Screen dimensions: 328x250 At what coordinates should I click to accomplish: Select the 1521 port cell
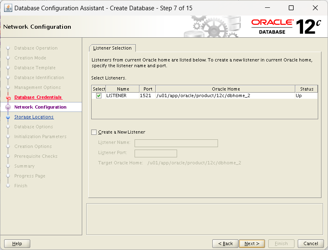148,96
